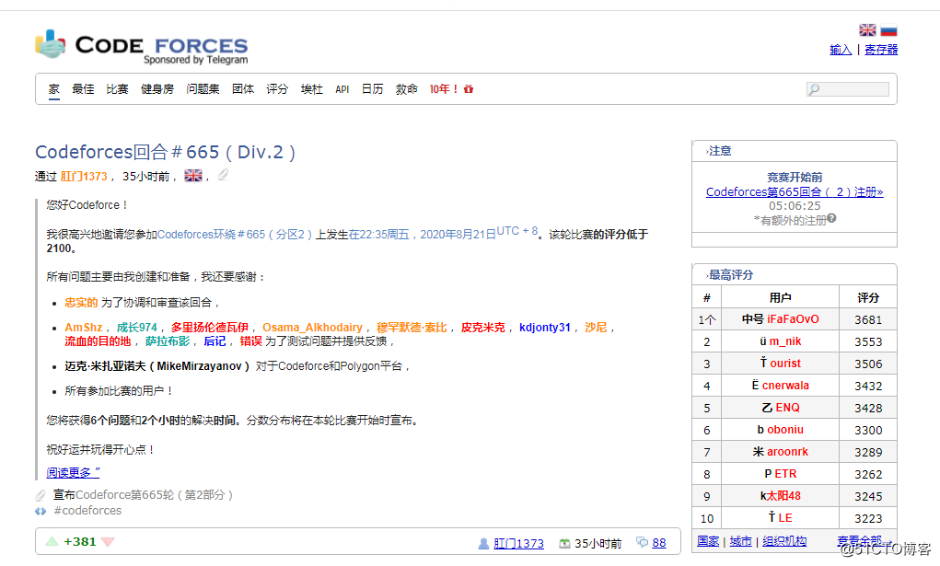Open 迈克·米扎亚诺夫 (MikeMirzayanov) profile link
Screen dimensions: 940x566
click(157, 366)
